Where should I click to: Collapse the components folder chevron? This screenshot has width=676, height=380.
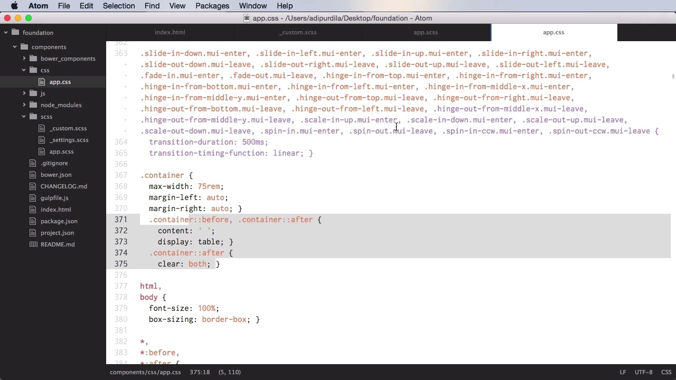tap(15, 47)
